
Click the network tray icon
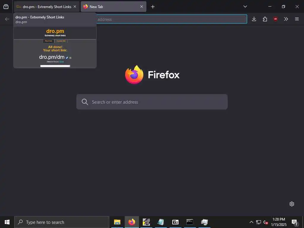[x=259, y=222]
